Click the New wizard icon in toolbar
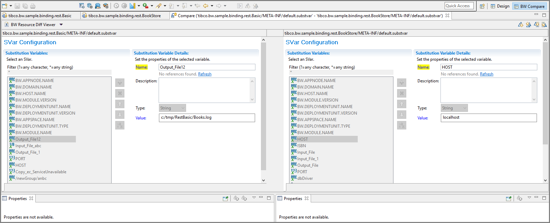This screenshot has width=550, height=223. pos(5,6)
